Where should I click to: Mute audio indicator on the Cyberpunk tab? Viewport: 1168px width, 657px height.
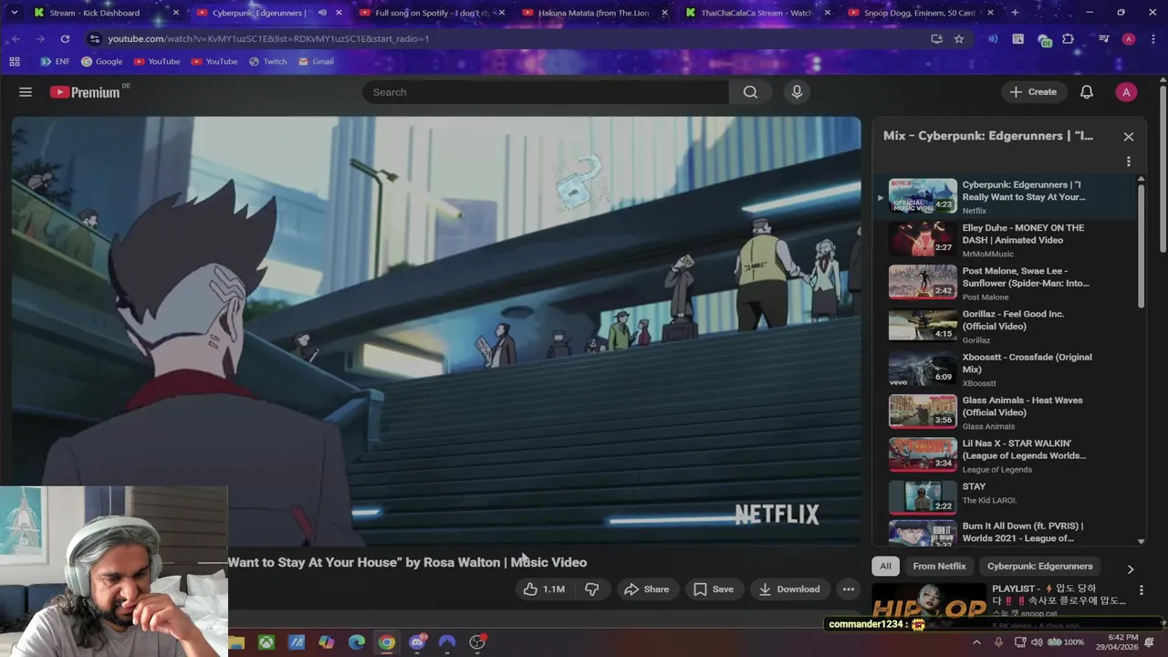(x=322, y=13)
